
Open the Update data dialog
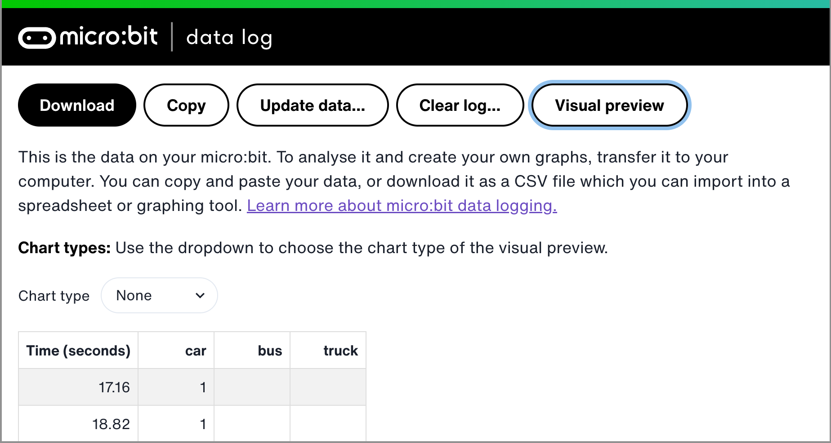pyautogui.click(x=312, y=105)
